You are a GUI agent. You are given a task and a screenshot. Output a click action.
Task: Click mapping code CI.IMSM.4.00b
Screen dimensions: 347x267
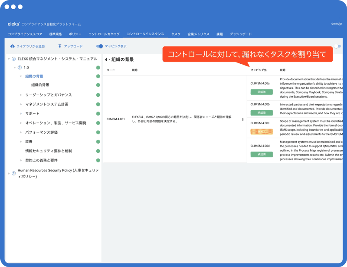260,104
